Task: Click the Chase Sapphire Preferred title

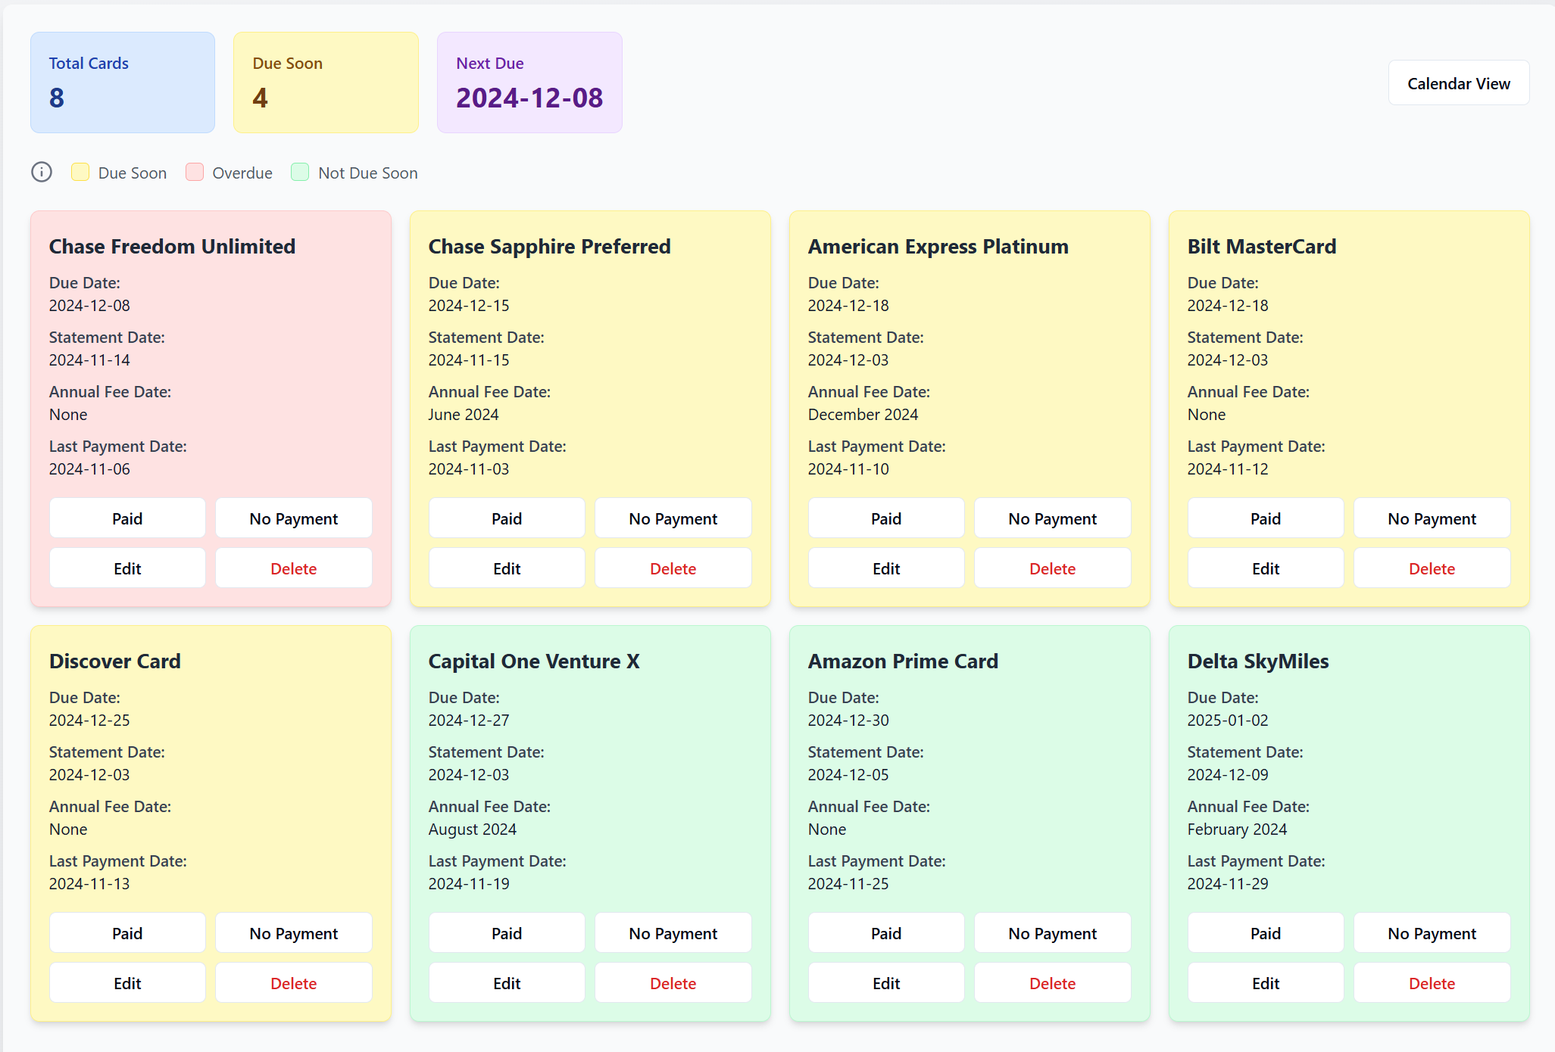Action: (549, 247)
